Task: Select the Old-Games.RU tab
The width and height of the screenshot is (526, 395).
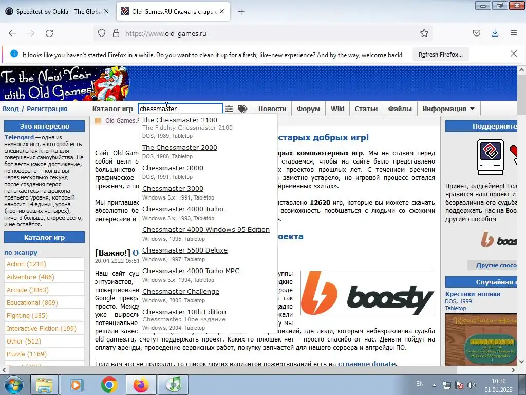Action: pos(173,12)
